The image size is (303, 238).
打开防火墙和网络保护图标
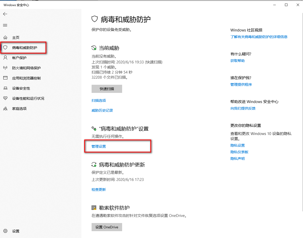(x=6, y=68)
